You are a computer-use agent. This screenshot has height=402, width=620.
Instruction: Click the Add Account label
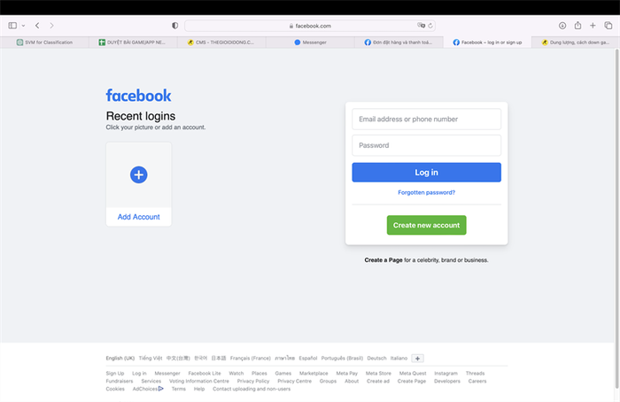point(139,217)
